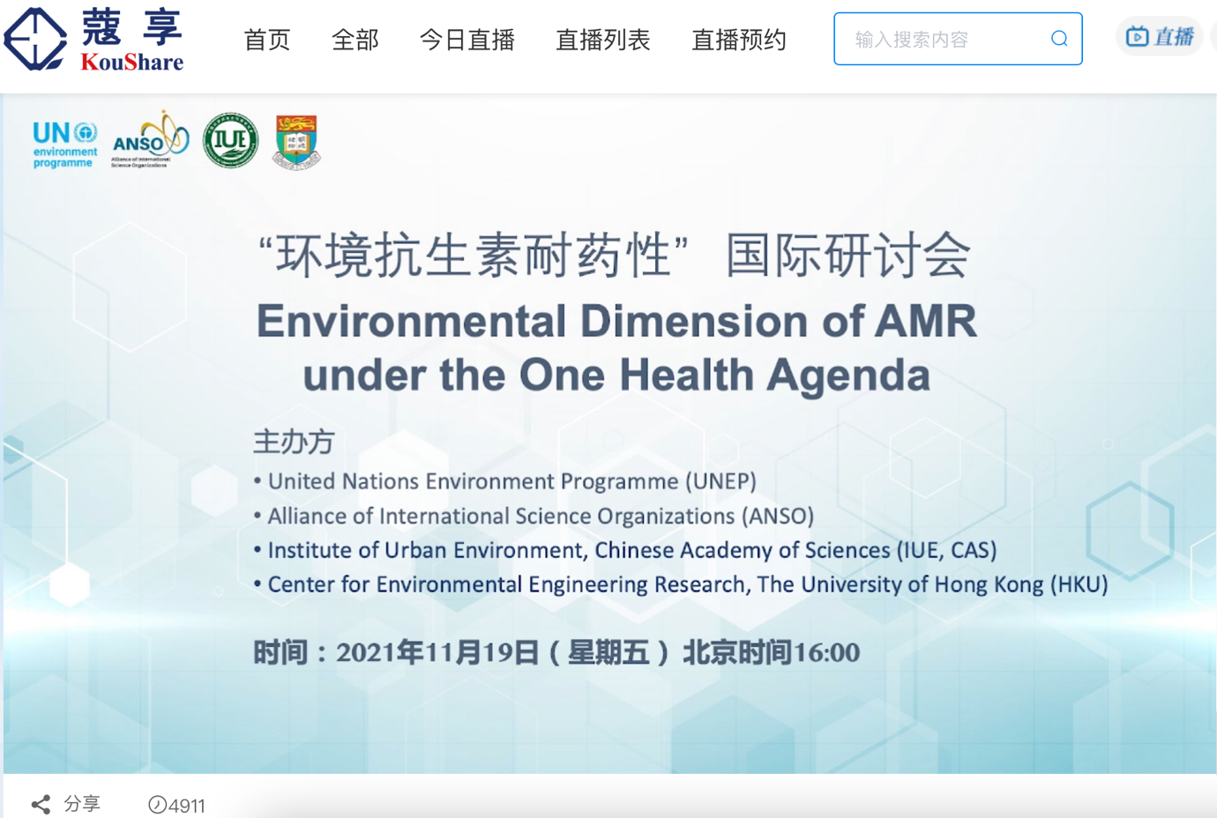Click the University of Hong Kong crest
The height and width of the screenshot is (818, 1217).
coord(296,141)
